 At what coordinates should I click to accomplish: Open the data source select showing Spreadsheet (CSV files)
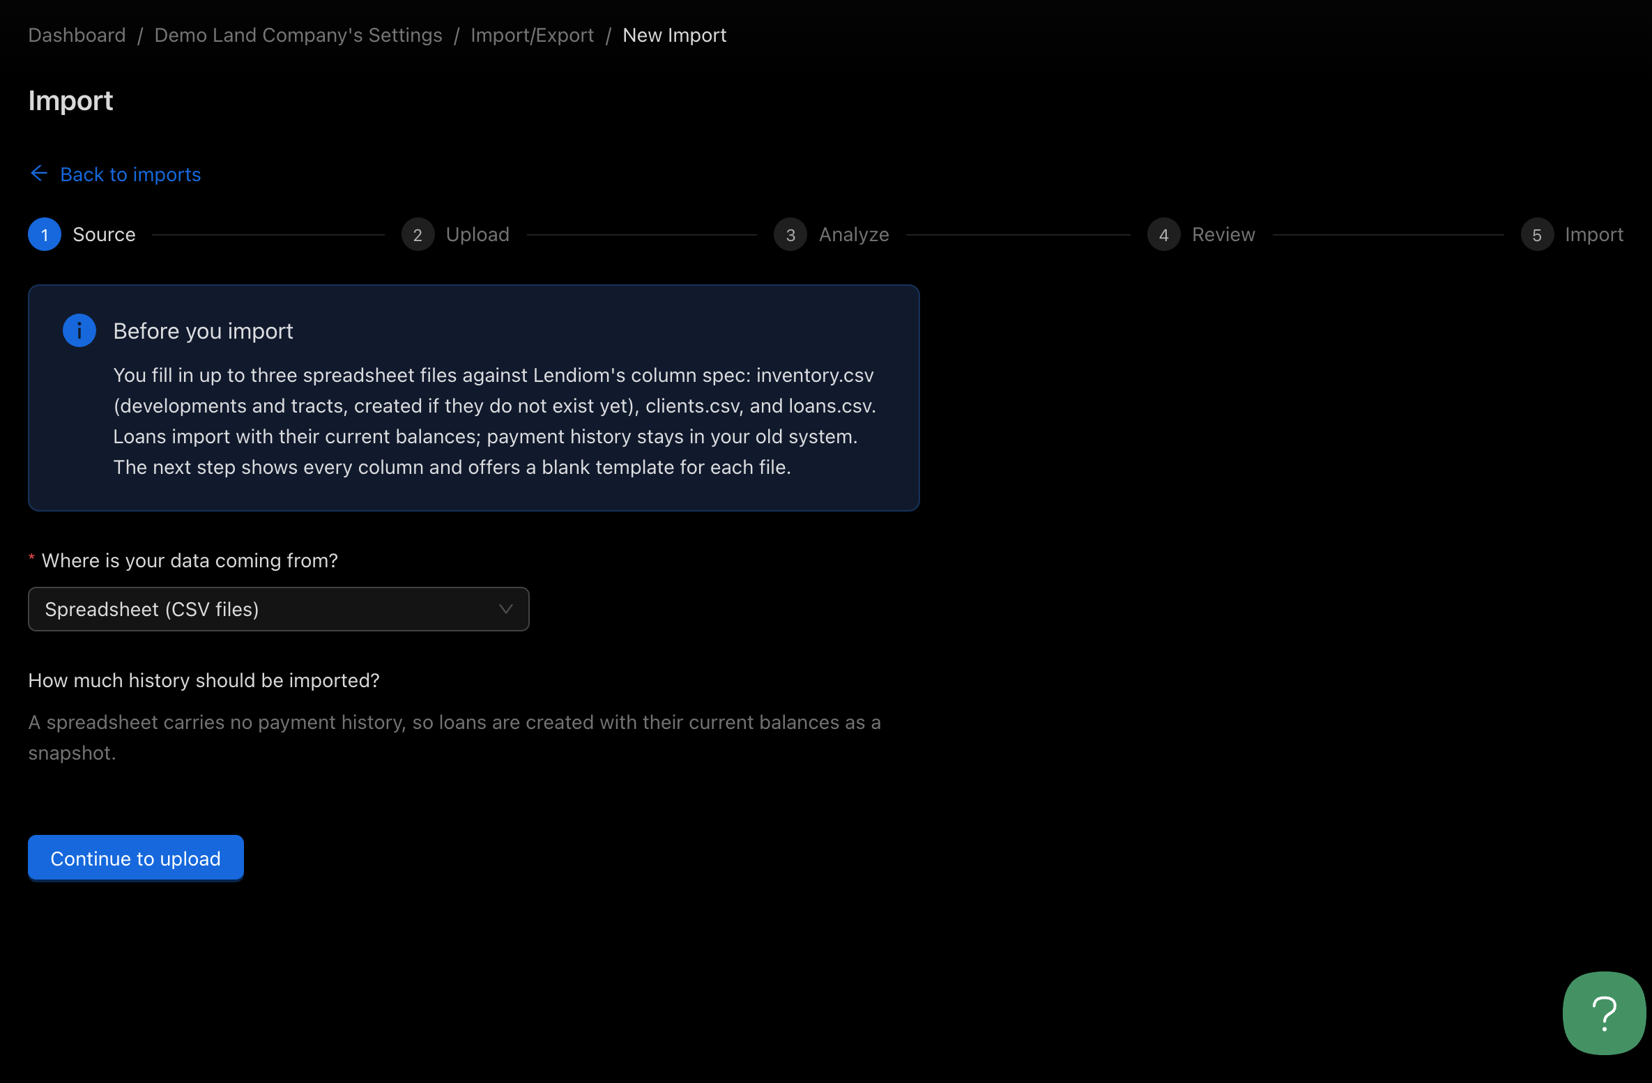[279, 609]
